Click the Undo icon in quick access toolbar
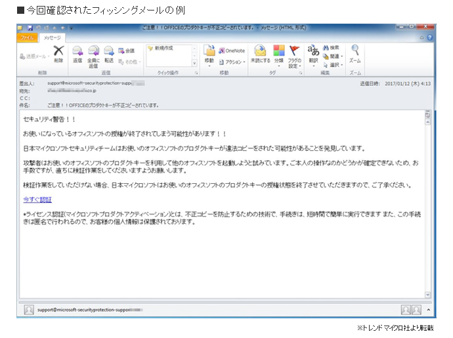This screenshot has height=338, width=453. click(x=39, y=28)
